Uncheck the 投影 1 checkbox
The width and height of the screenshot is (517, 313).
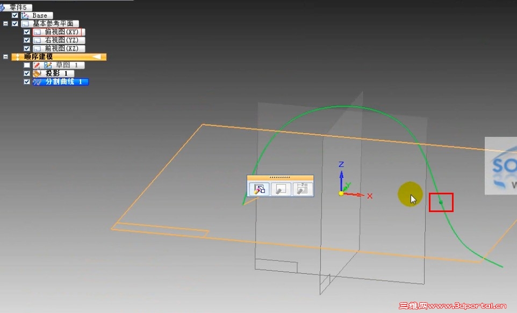pyautogui.click(x=27, y=73)
